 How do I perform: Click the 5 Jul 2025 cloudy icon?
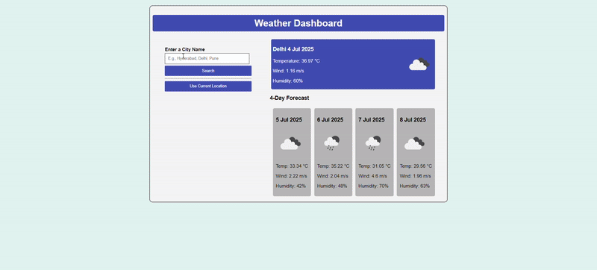pyautogui.click(x=291, y=143)
